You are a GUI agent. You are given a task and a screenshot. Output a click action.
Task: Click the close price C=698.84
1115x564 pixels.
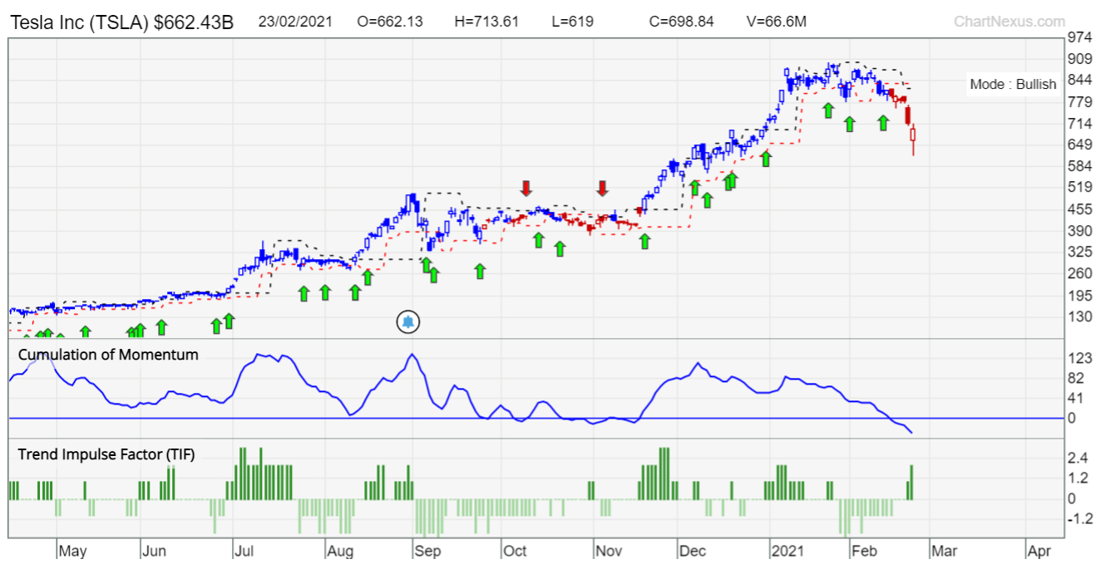[681, 22]
